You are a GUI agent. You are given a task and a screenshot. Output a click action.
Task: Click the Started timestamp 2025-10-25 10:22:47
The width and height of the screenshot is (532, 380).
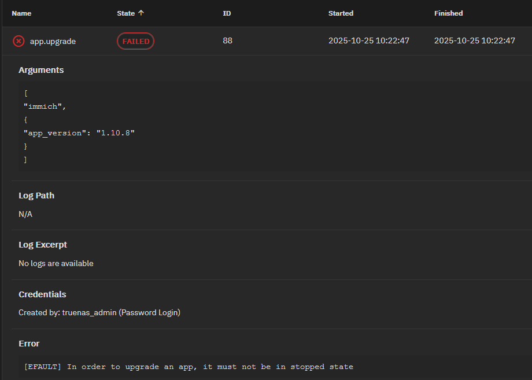pos(368,41)
